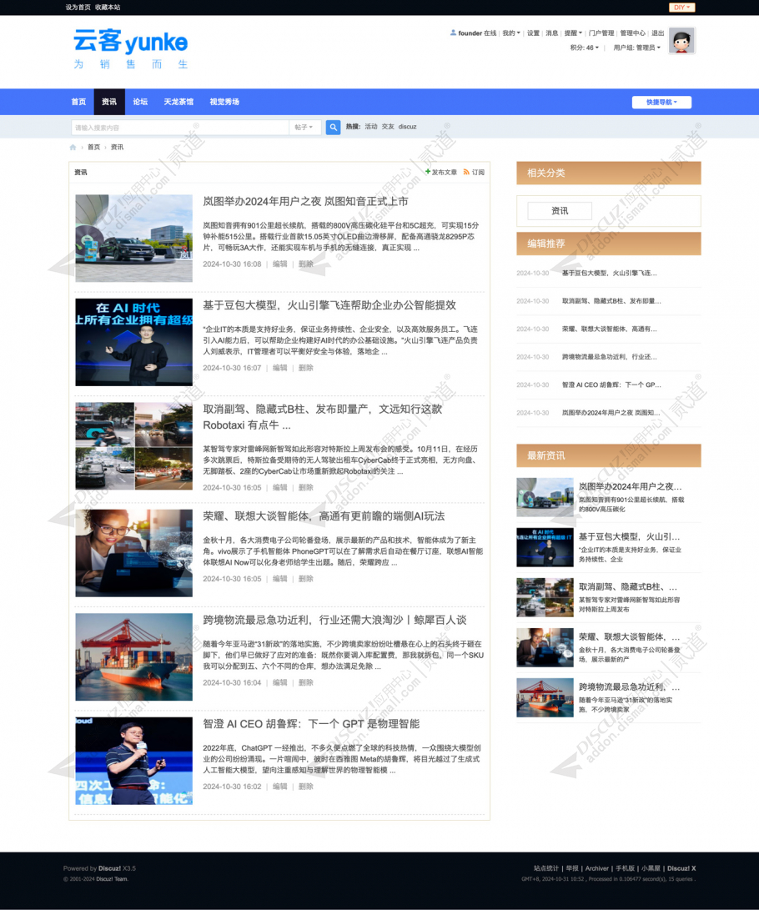Click 编辑 for the 跨境物流 article
This screenshot has width=759, height=910.
point(279,682)
